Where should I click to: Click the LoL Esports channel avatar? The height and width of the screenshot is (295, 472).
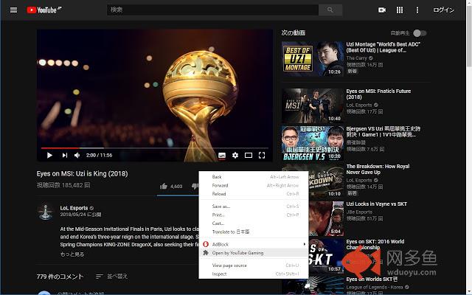click(46, 211)
